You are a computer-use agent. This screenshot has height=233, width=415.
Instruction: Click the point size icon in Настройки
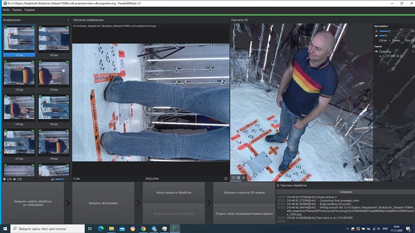[377, 31]
